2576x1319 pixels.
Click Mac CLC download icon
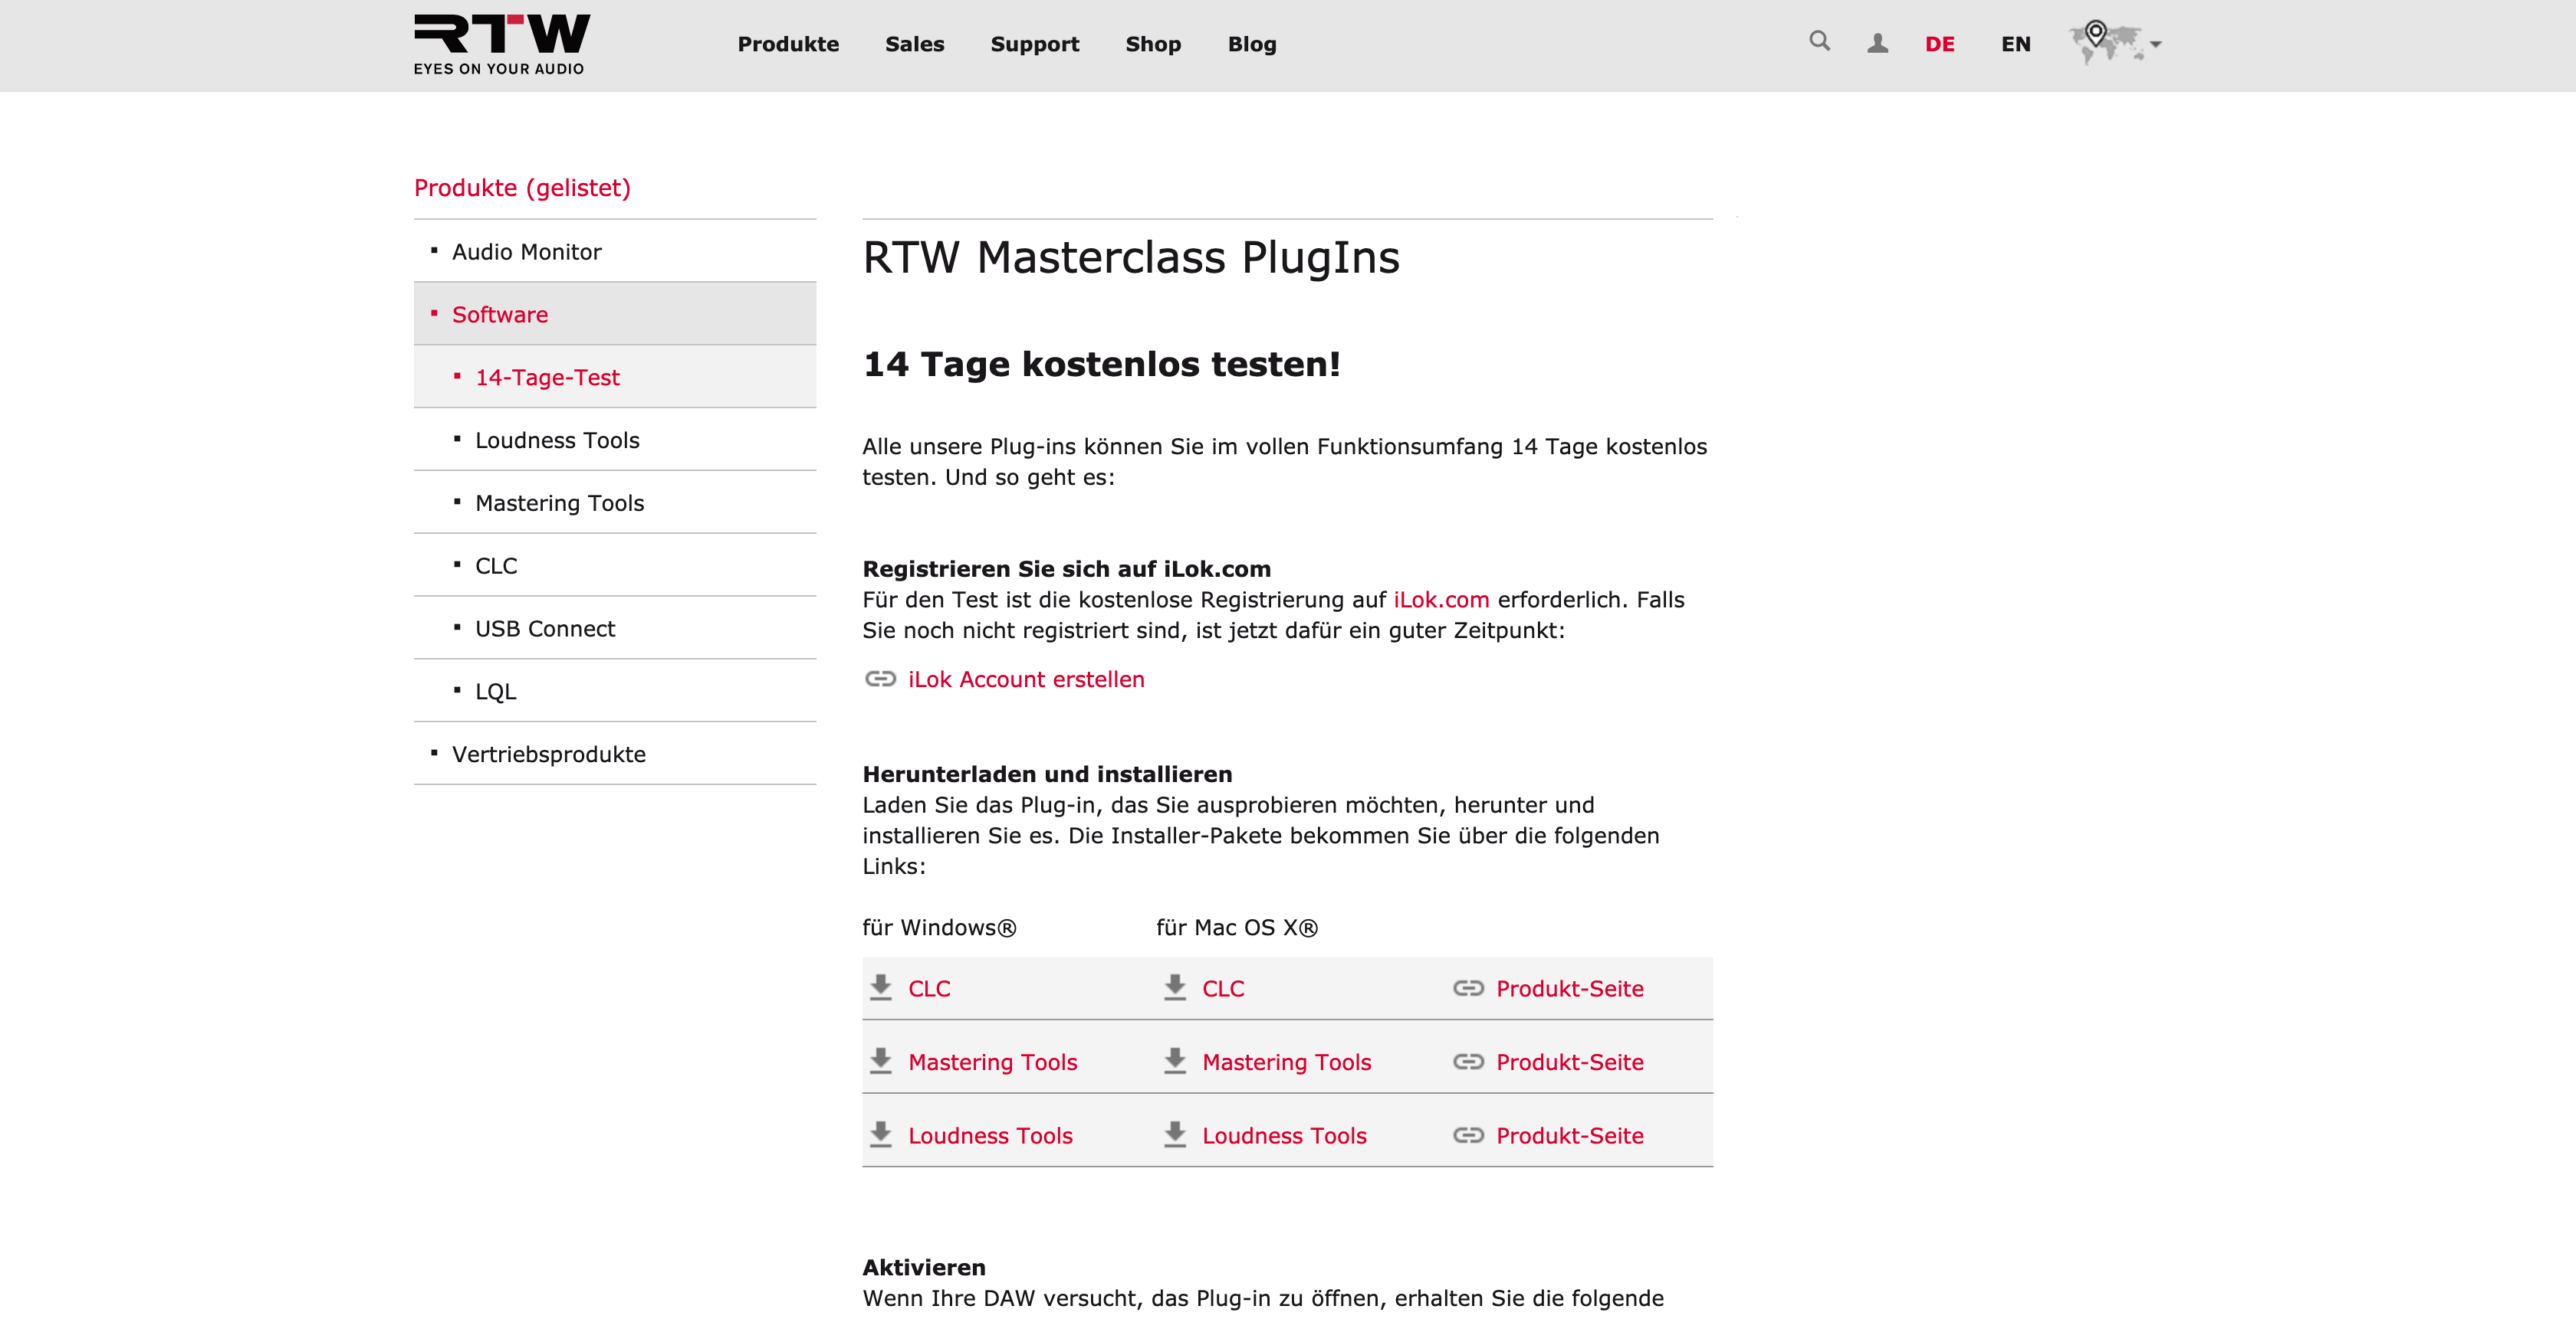pos(1174,987)
